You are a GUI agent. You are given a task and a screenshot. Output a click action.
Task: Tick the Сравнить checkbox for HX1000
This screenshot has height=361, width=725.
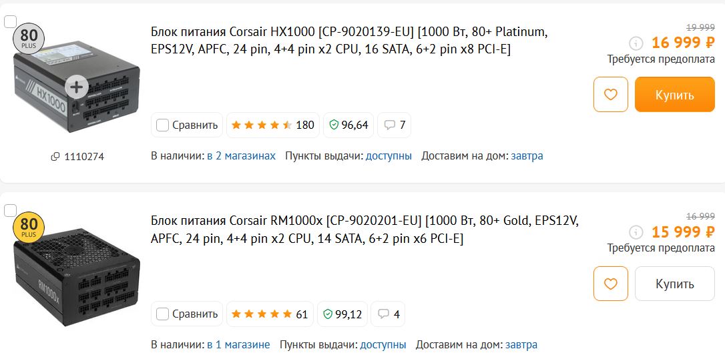(162, 125)
